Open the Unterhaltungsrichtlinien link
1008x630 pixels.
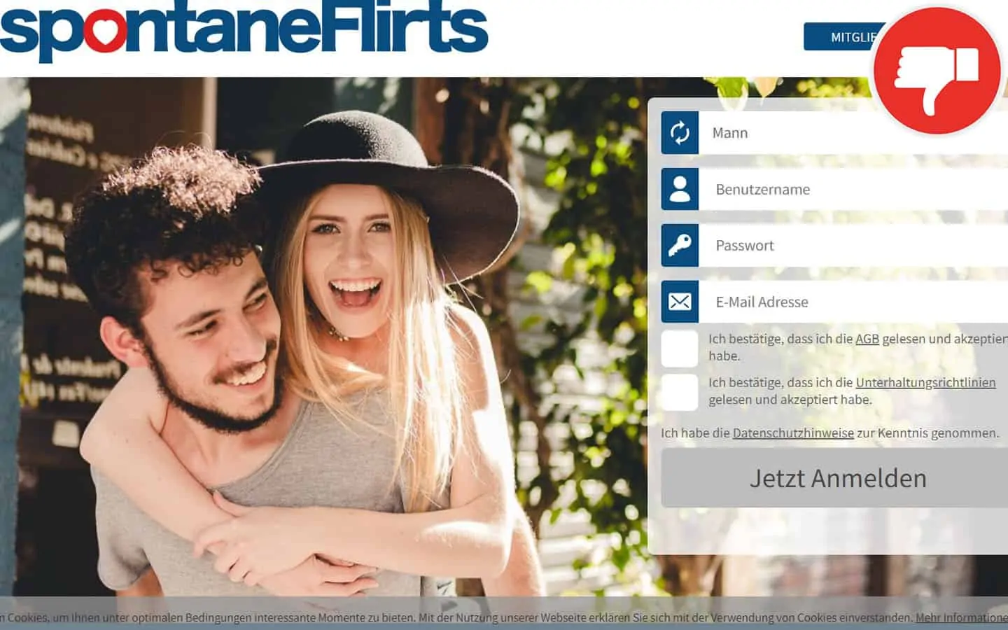click(x=925, y=383)
